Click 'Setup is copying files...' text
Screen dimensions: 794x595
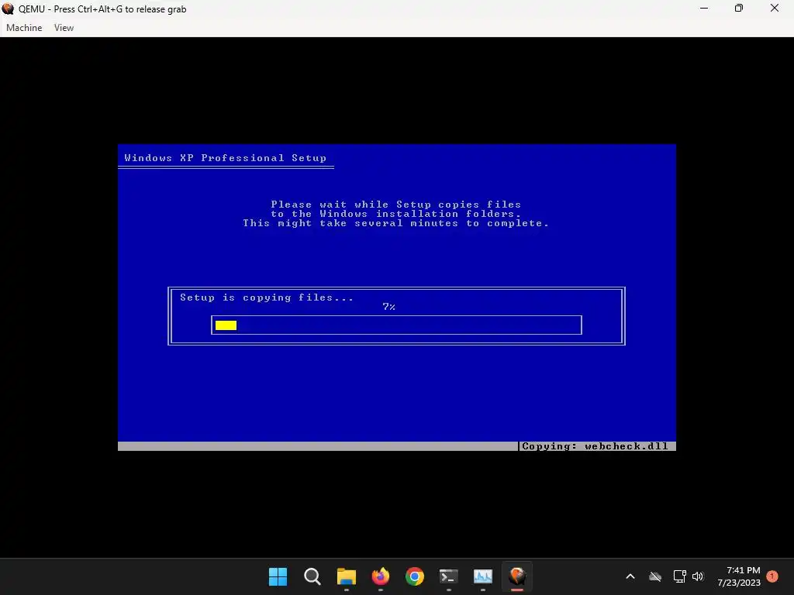click(x=267, y=297)
